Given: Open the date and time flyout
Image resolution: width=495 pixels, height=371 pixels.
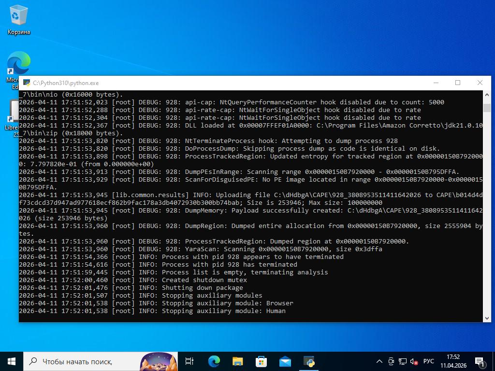Looking at the screenshot, I should pos(453,361).
